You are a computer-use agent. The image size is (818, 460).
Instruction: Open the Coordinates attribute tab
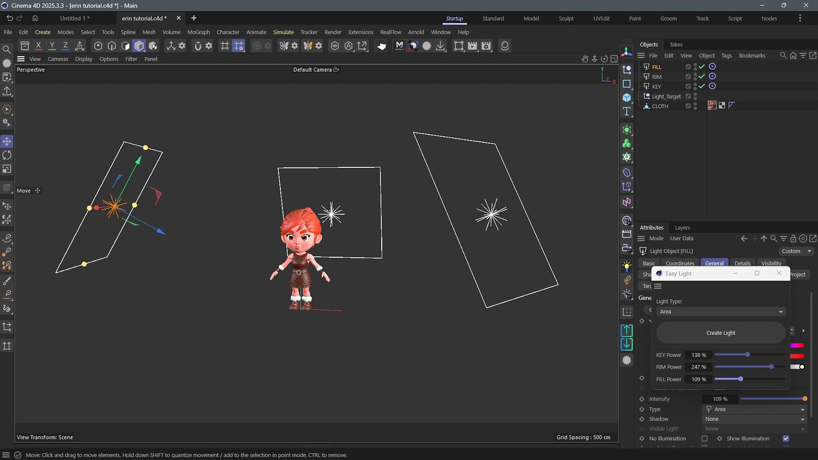pos(680,263)
